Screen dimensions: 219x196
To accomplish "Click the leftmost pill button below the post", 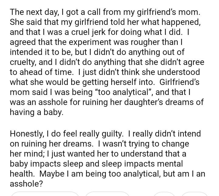I will (x=45, y=194).
